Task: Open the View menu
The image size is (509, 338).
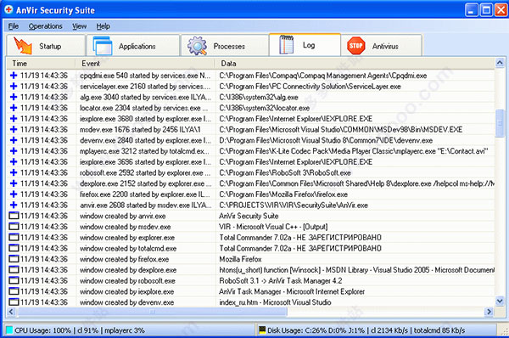Action: [79, 26]
